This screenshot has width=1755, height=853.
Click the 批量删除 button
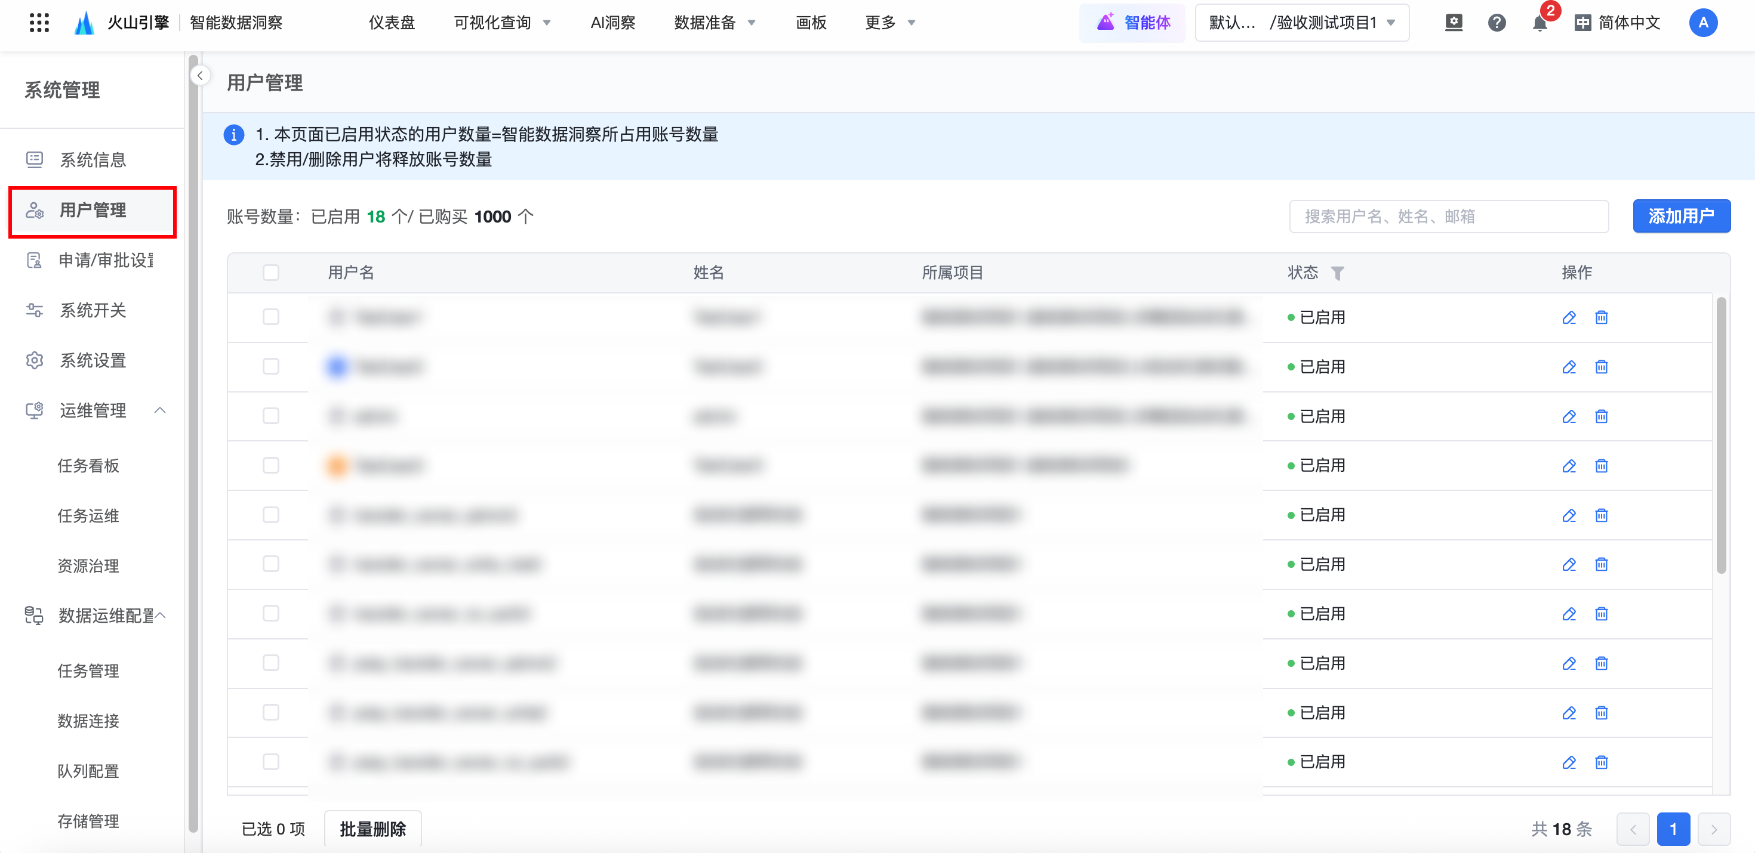pos(372,829)
